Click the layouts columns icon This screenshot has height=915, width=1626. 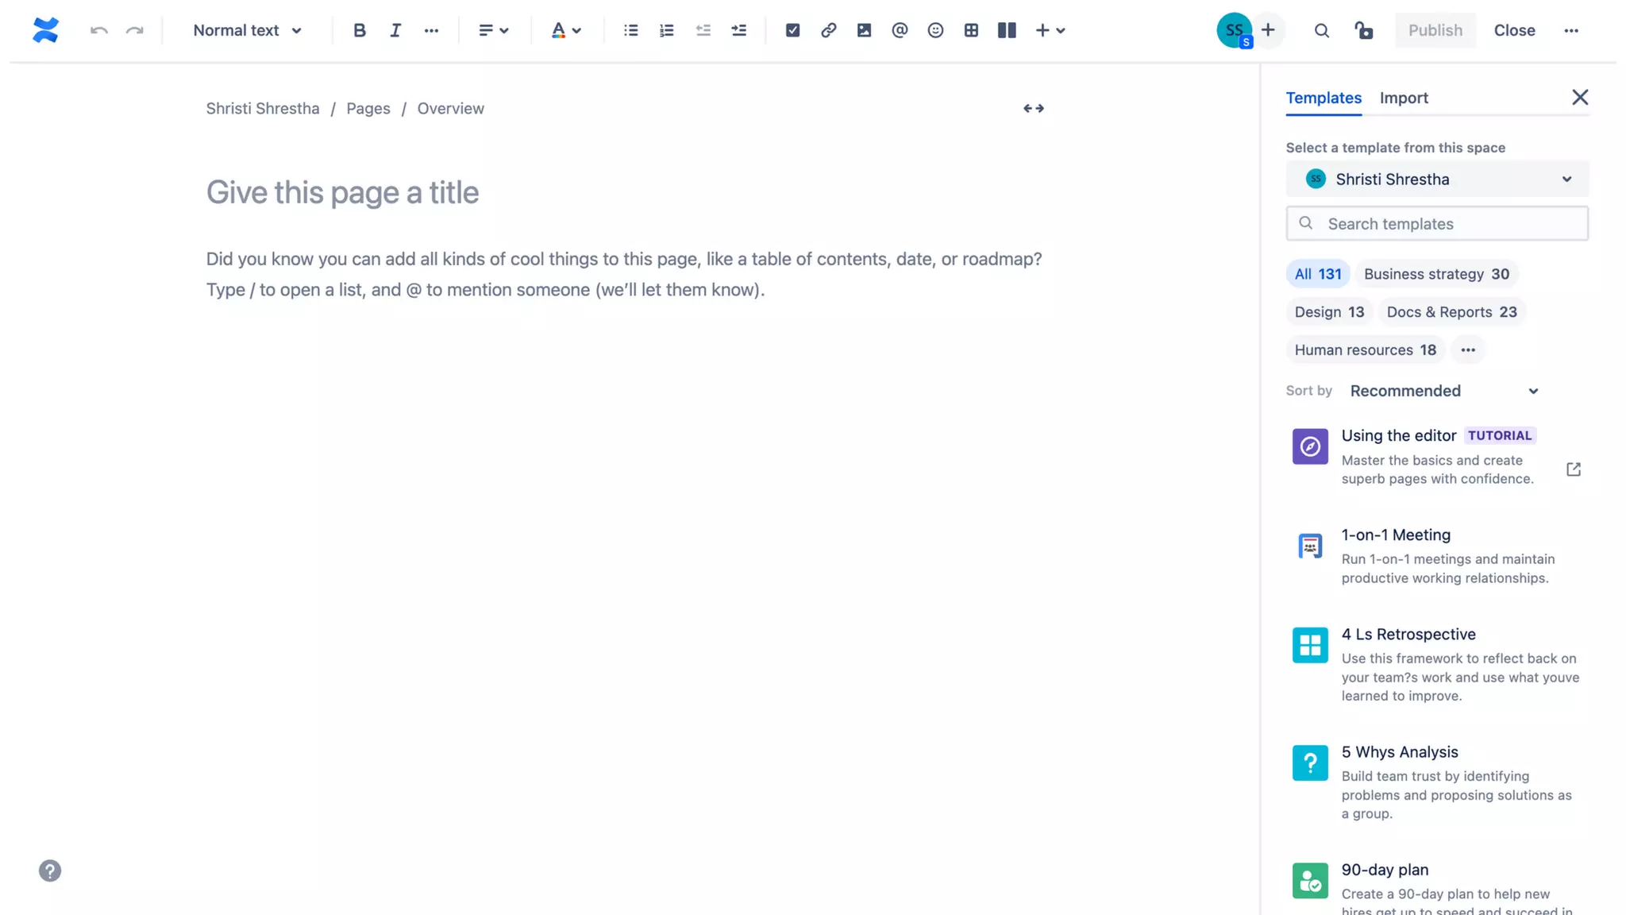point(1007,30)
